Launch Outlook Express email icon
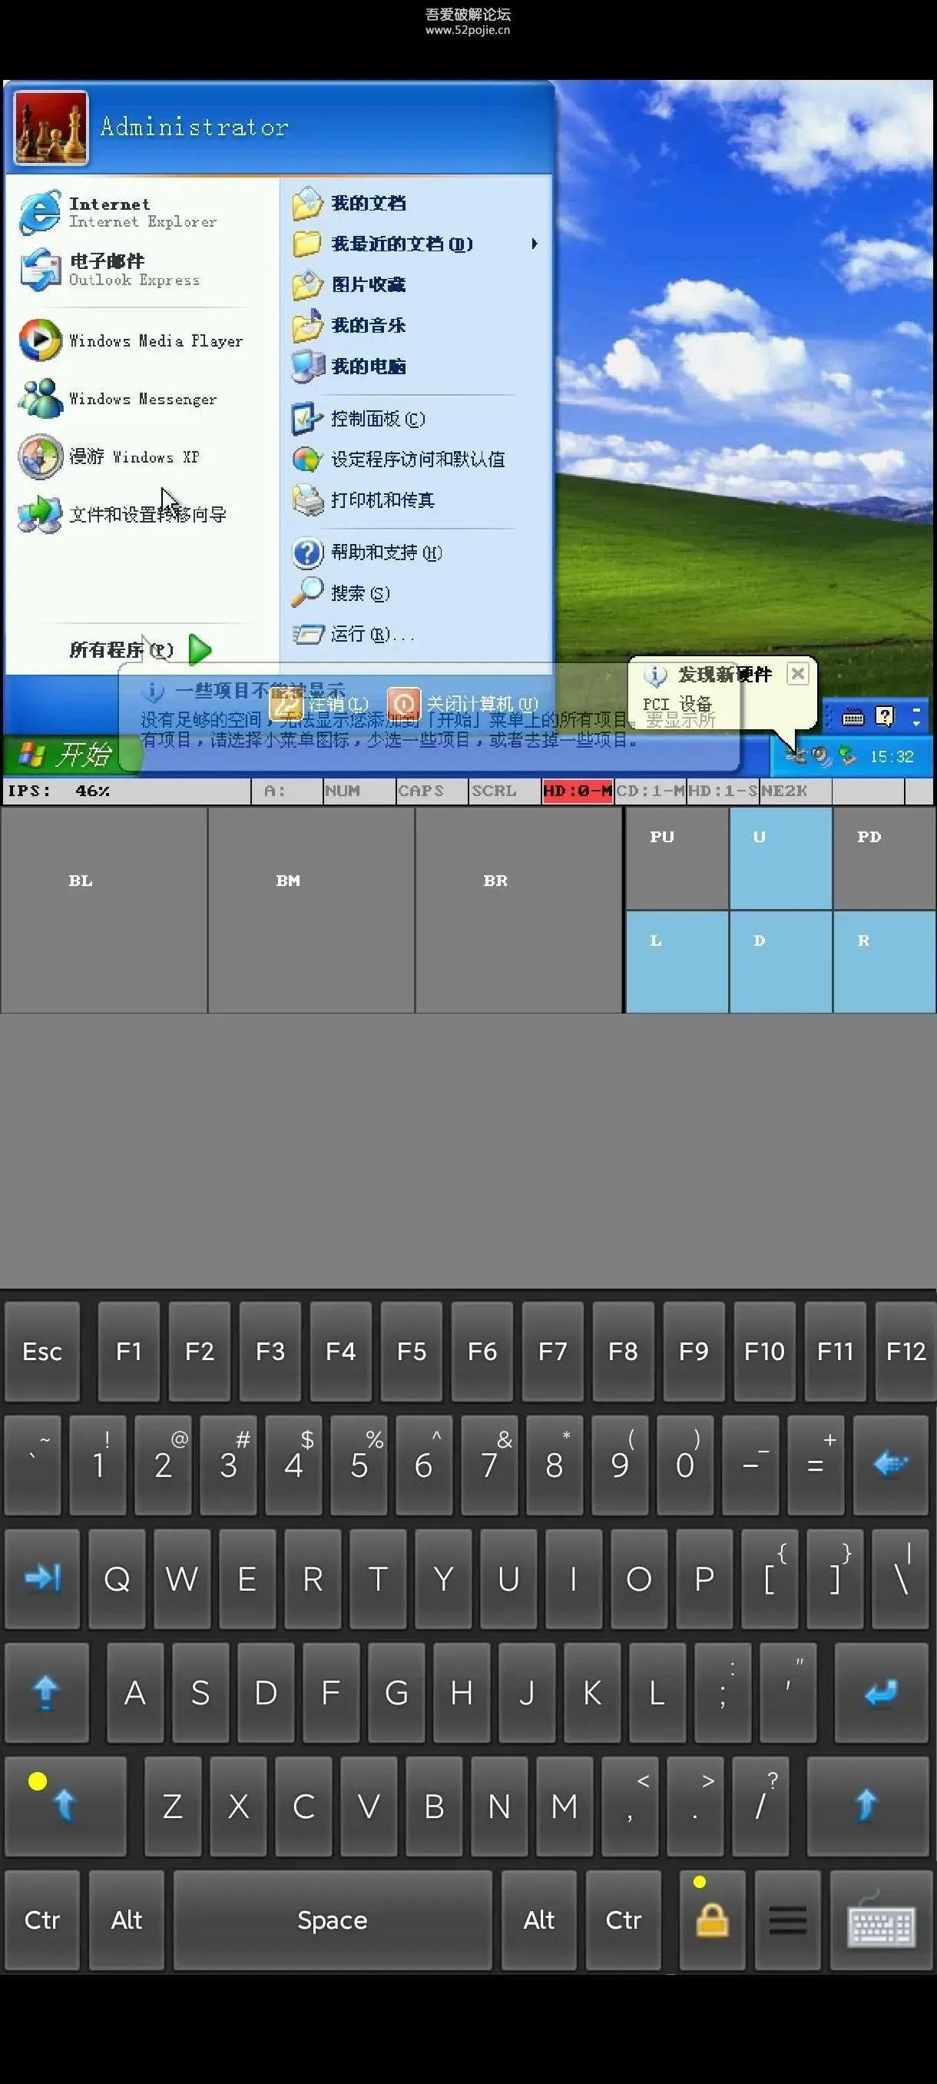Image resolution: width=937 pixels, height=2084 pixels. tap(41, 270)
